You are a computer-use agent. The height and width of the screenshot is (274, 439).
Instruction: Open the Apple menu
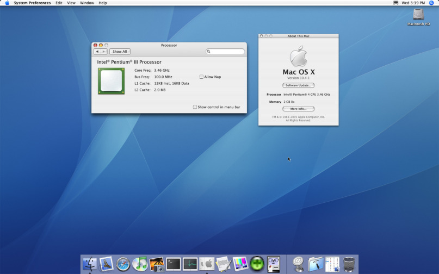pyautogui.click(x=7, y=3)
